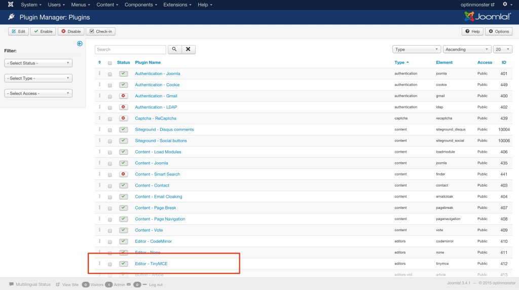The width and height of the screenshot is (519, 290).
Task: Toggle status icon of Content - Load Modules
Action: coord(124,152)
